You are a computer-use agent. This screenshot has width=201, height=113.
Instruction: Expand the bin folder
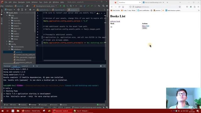coord(7,41)
